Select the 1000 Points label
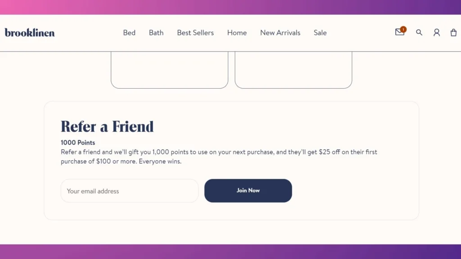Screen dimensions: 461x259 tap(77, 143)
